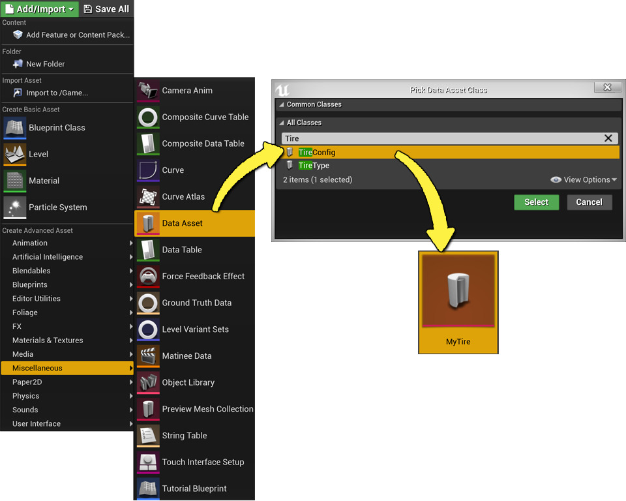Screen dimensions: 626x501
Task: Click the Data Asset icon
Action: [x=147, y=222]
